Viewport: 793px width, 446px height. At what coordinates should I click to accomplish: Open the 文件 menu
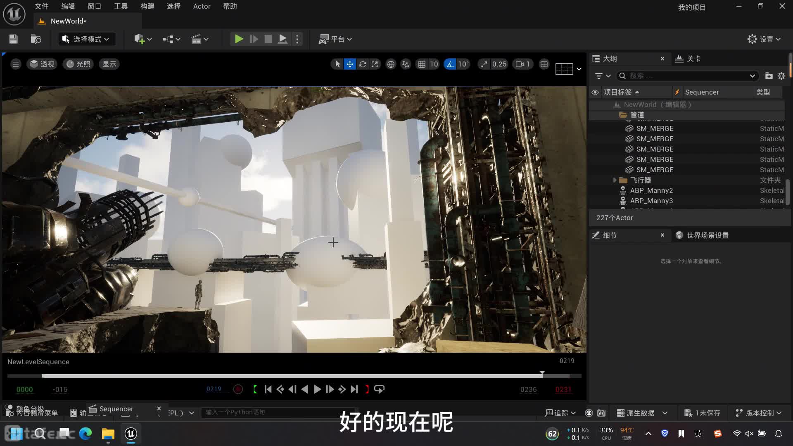[41, 6]
